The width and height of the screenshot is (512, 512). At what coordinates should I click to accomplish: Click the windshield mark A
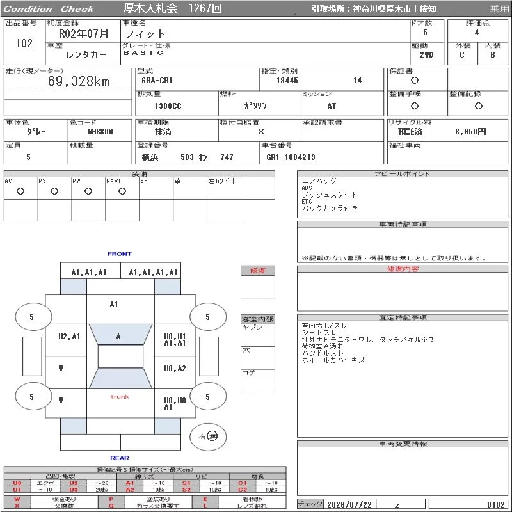pos(118,337)
